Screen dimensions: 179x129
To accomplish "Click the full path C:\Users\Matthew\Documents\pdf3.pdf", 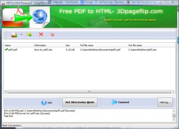I will pos(100,50).
